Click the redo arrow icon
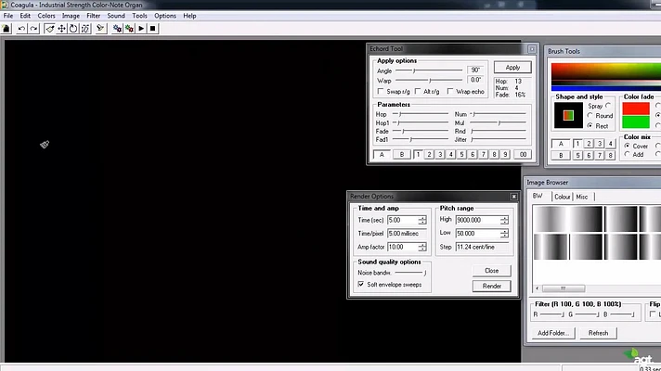 pyautogui.click(x=33, y=29)
